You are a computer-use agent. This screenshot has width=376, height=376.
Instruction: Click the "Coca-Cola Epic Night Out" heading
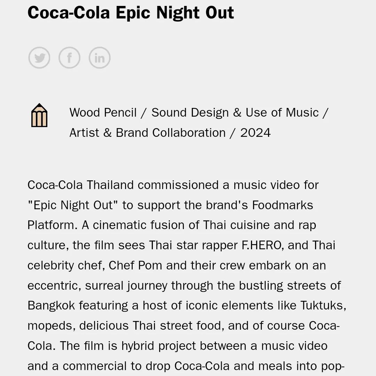point(131,12)
